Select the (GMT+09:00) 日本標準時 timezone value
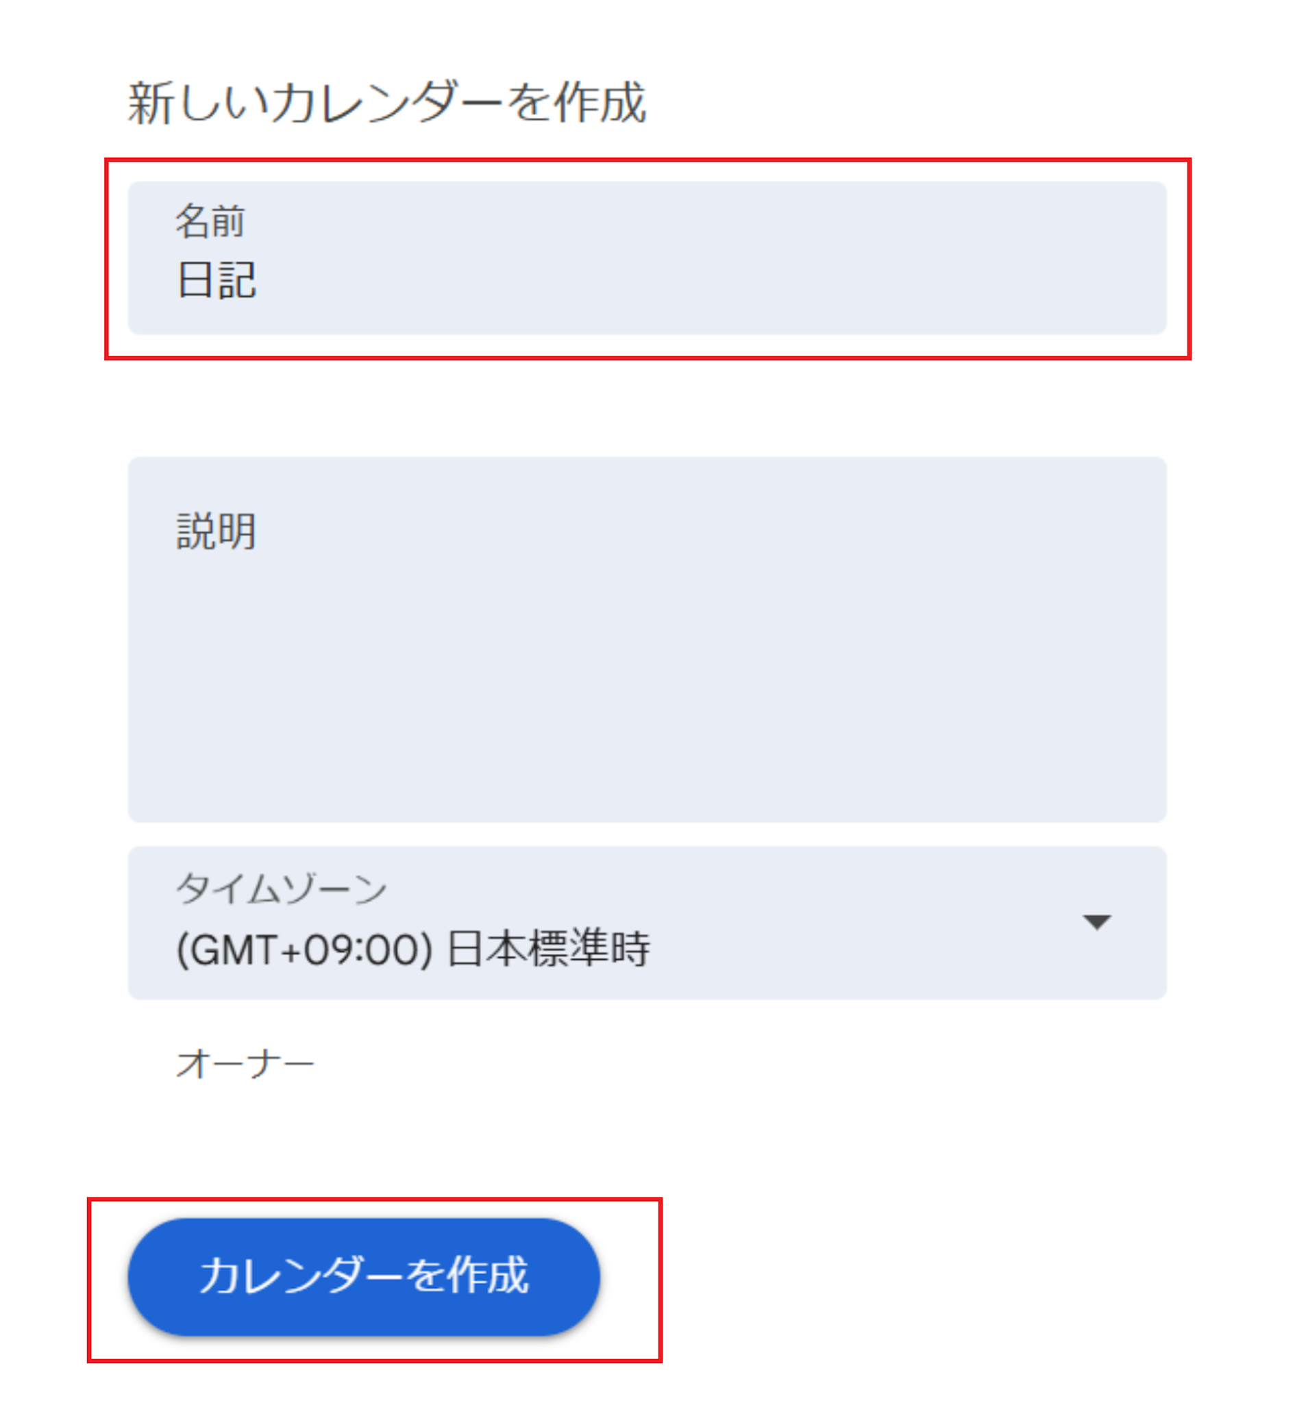This screenshot has width=1295, height=1403. click(x=412, y=949)
